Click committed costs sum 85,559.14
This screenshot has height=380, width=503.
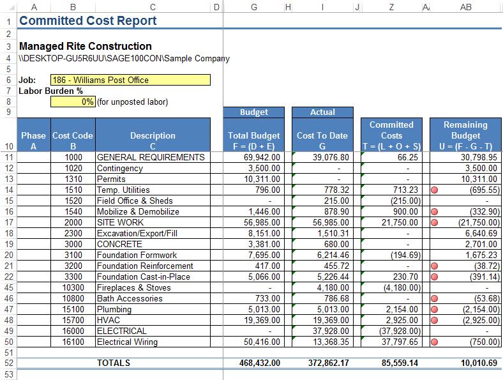[x=391, y=363]
